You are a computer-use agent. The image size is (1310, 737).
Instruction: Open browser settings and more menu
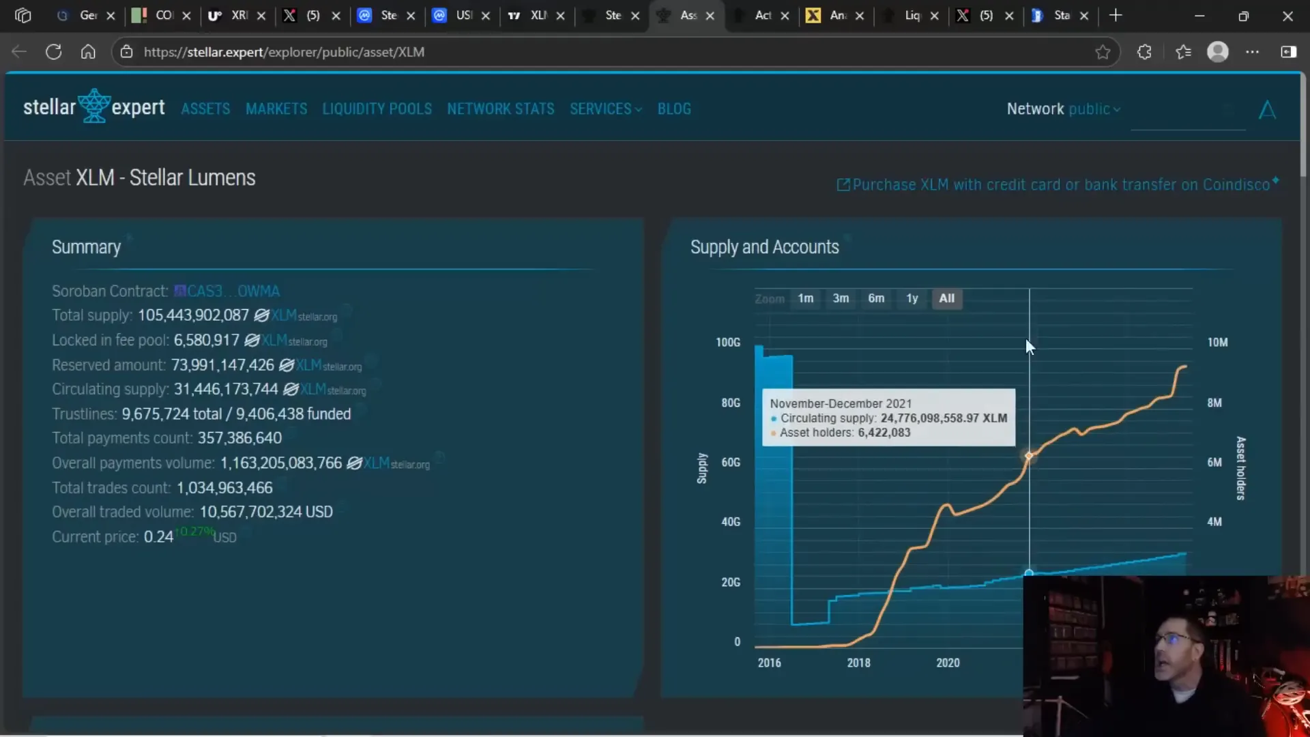click(x=1253, y=52)
